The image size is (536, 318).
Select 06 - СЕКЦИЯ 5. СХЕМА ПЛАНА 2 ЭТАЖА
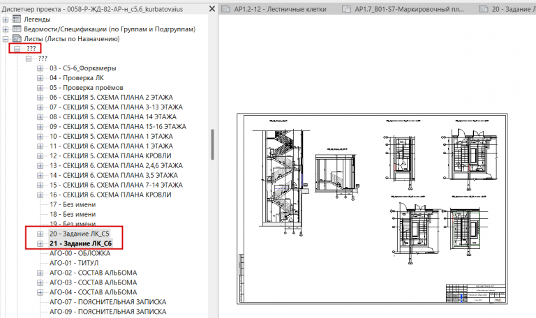point(111,98)
